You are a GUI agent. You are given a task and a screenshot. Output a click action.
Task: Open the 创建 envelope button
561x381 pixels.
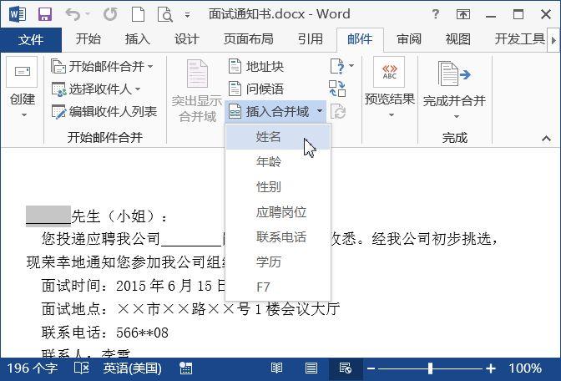[22, 72]
